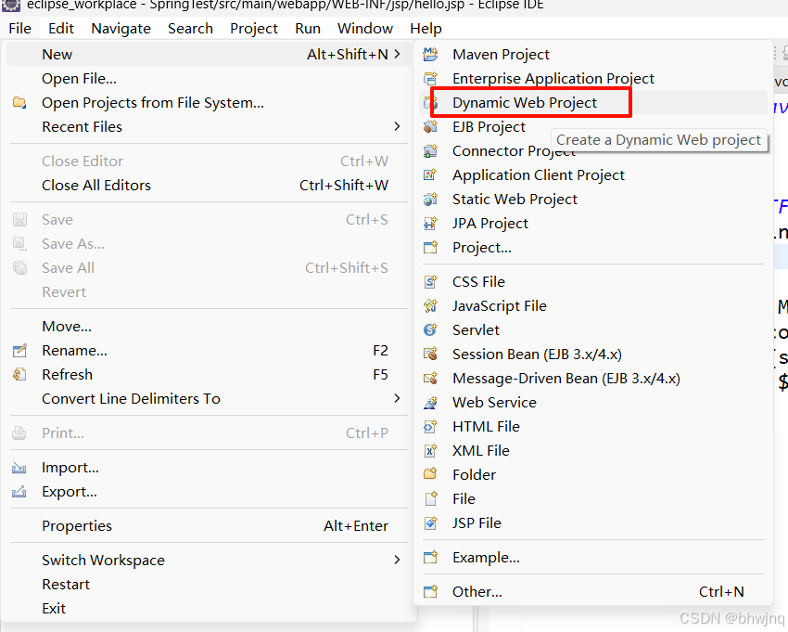
Task: Click the JavaScript File icon
Action: tap(430, 305)
